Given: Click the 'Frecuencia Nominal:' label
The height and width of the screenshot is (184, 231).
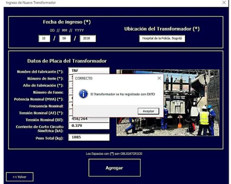Looking at the screenshot, I should point(46,106).
